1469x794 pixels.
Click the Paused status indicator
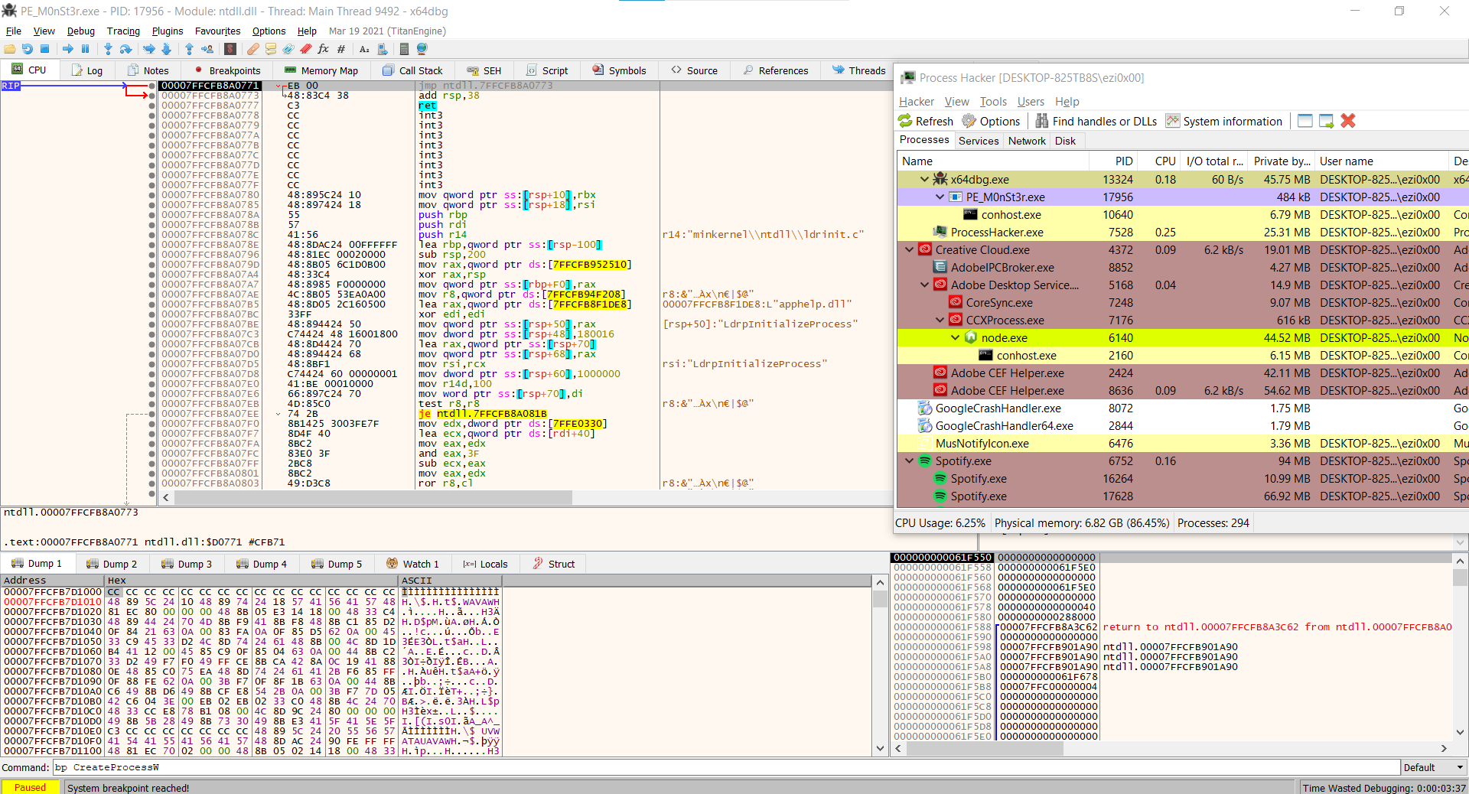point(31,787)
